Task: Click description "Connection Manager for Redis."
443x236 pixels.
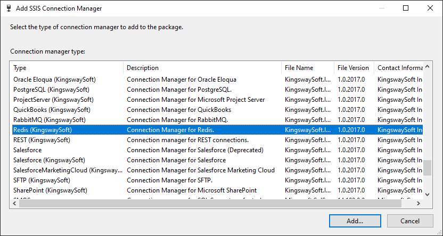Action: tap(170, 130)
